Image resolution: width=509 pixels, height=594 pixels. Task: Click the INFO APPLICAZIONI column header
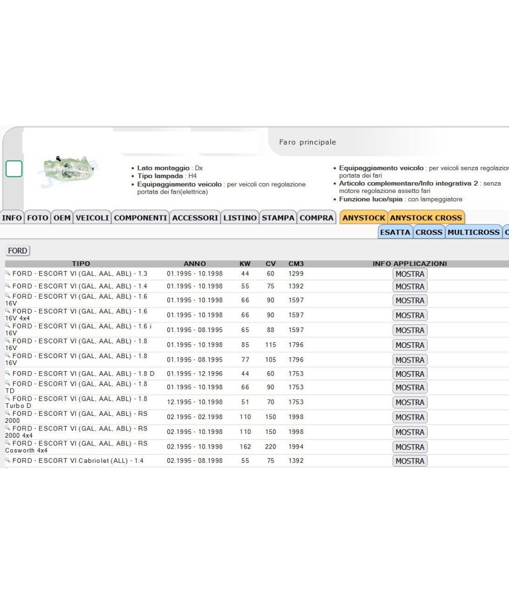(410, 264)
